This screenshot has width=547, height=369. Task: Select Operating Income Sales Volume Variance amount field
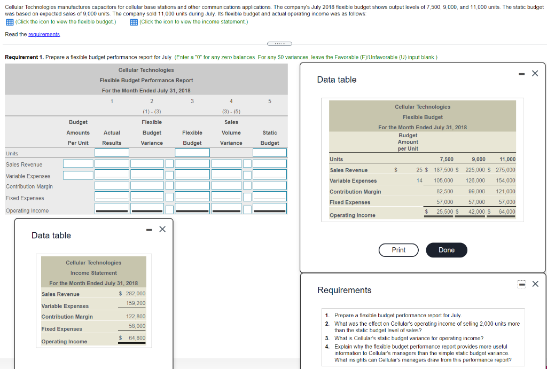(x=226, y=209)
